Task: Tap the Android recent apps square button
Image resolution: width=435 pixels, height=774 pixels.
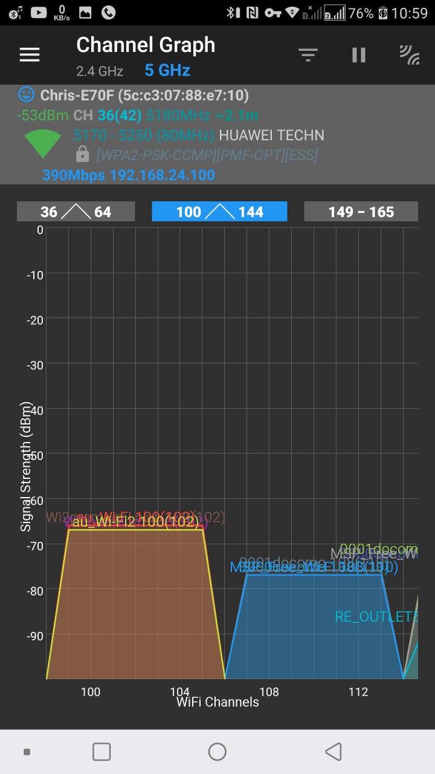Action: point(101,752)
